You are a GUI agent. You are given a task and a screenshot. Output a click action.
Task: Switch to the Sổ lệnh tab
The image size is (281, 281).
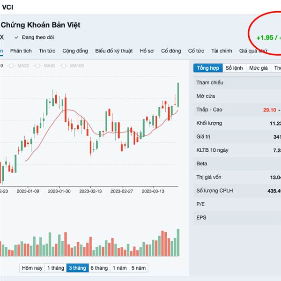click(234, 68)
